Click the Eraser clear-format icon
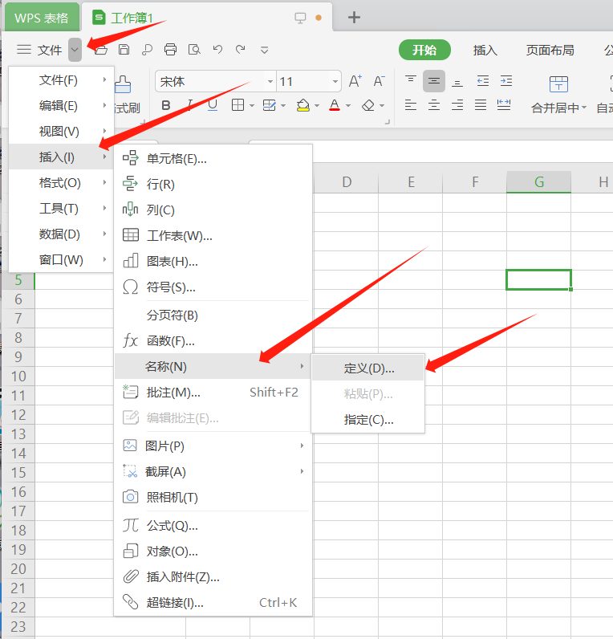This screenshot has width=613, height=639. (x=367, y=105)
